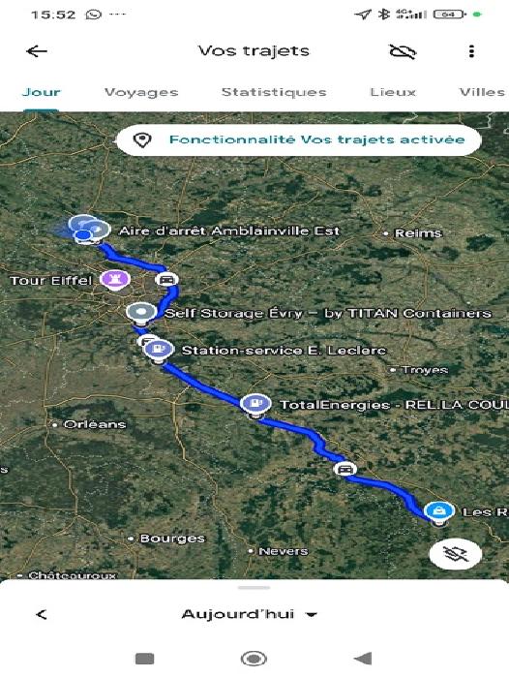Image resolution: width=509 pixels, height=678 pixels.
Task: Select the TotalEnergies fuel station pin
Action: click(x=255, y=404)
